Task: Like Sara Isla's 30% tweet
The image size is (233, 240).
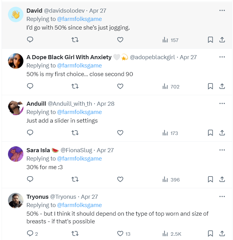Action: (x=120, y=179)
